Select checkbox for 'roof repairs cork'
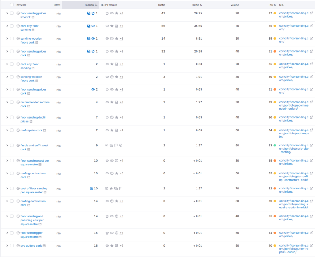The image size is (315, 257). click(12, 130)
